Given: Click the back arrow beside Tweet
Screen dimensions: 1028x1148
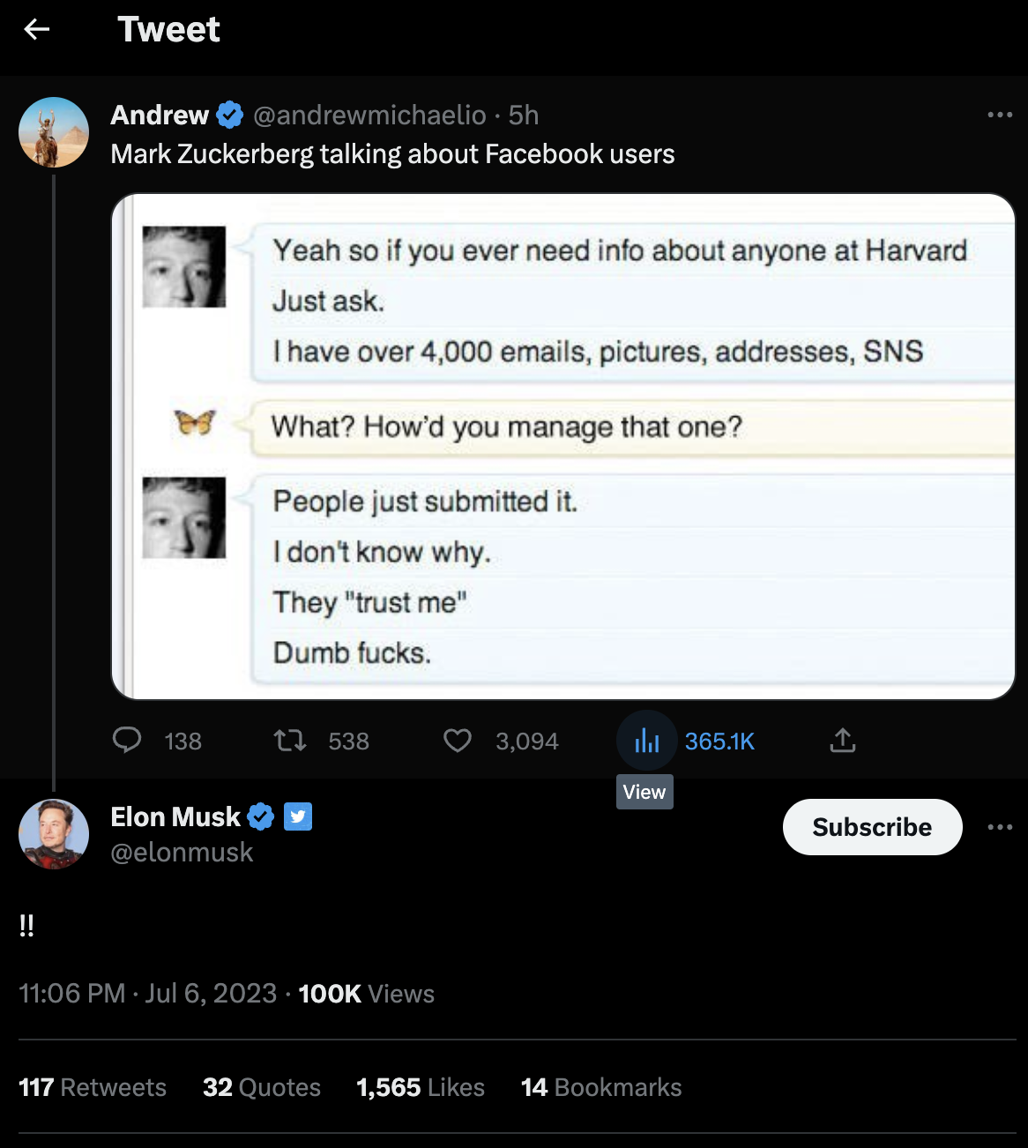Looking at the screenshot, I should [x=36, y=30].
